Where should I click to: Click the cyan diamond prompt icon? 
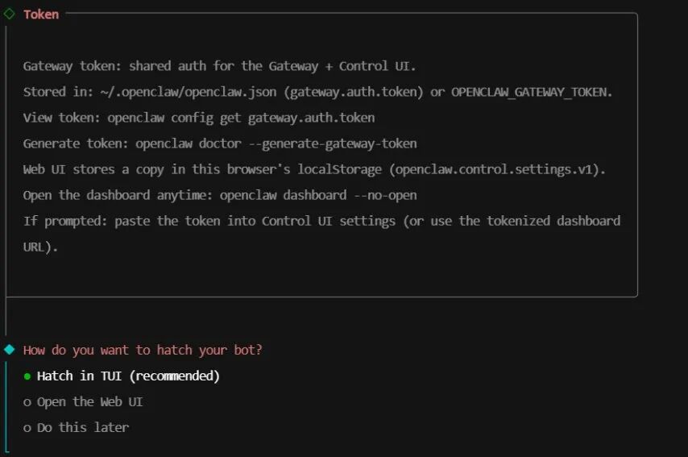9,350
